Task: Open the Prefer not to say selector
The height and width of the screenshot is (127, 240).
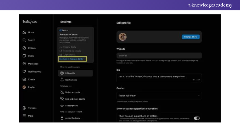Action: 159,96
